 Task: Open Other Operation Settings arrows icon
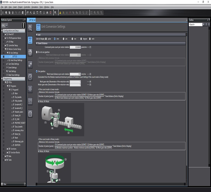pyautogui.click(x=30, y=64)
